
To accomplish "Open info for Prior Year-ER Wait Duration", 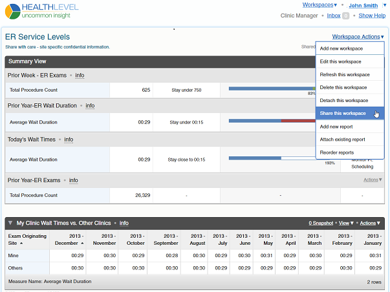I will tap(90, 105).
